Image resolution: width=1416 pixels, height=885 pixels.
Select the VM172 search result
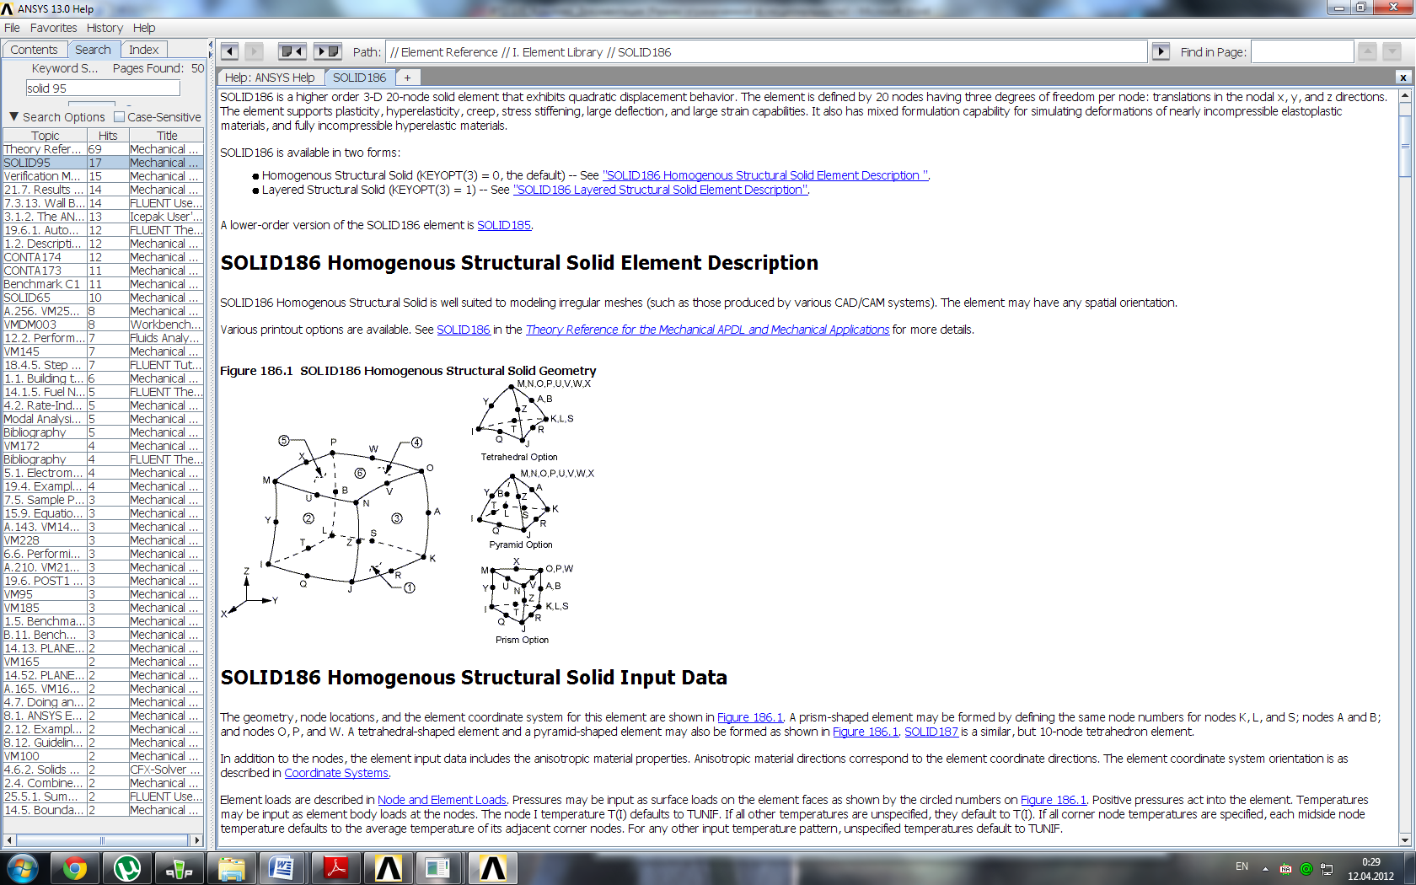pyautogui.click(x=103, y=446)
